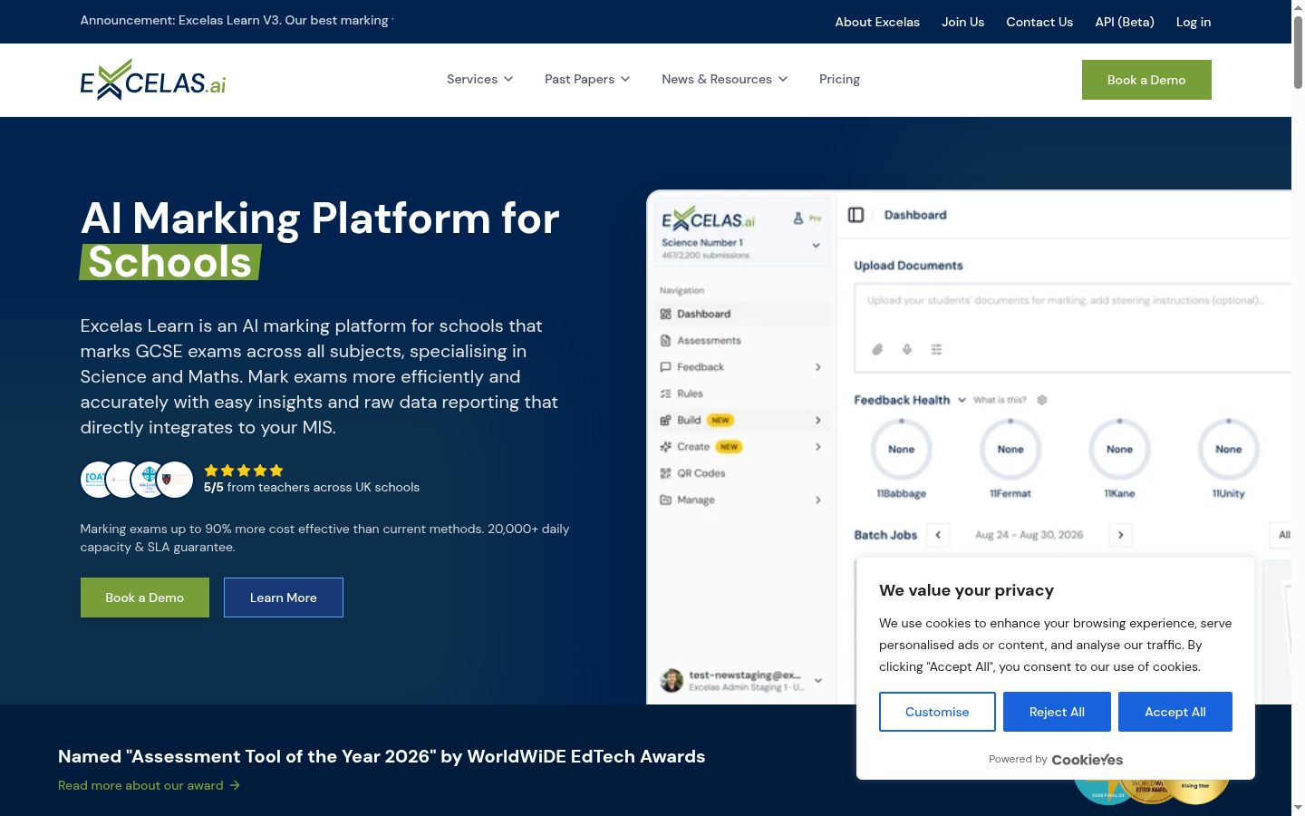Click the five gold stars rating
1305x816 pixels.
(x=244, y=471)
